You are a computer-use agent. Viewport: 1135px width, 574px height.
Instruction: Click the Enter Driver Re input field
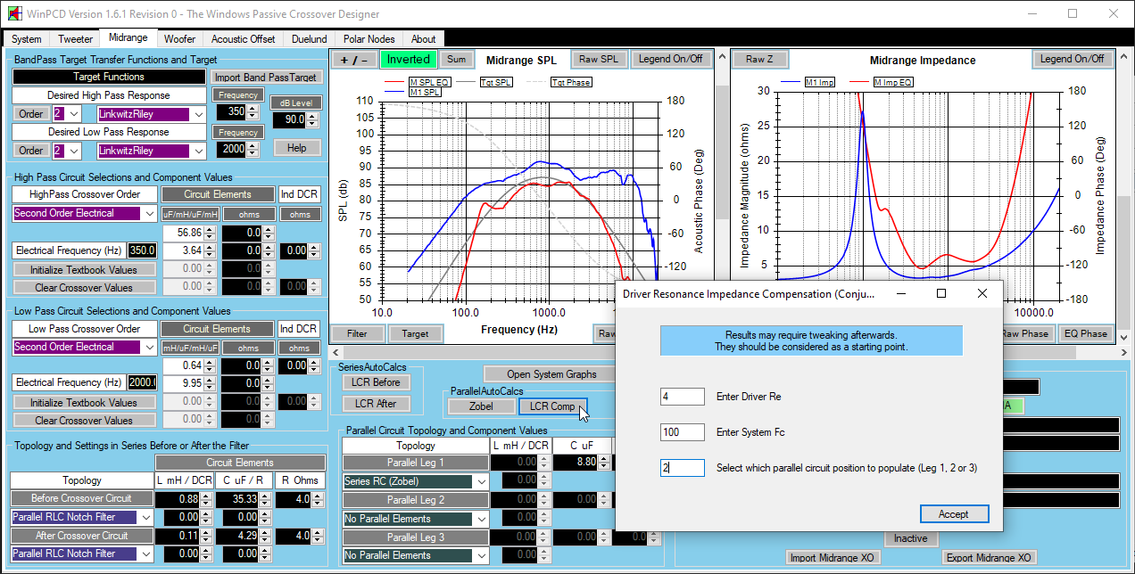click(x=682, y=396)
